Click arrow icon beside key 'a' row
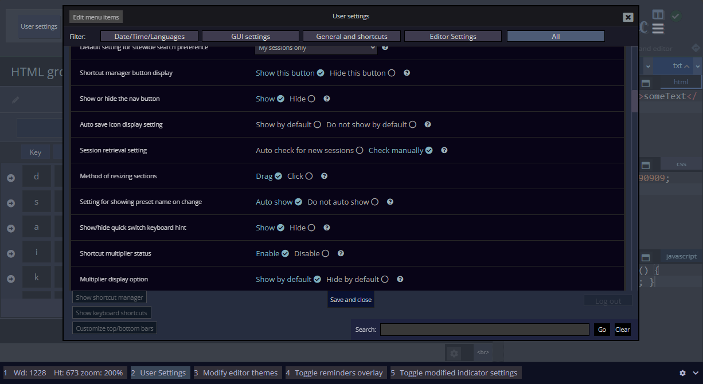The height and width of the screenshot is (384, 703). (x=11, y=229)
